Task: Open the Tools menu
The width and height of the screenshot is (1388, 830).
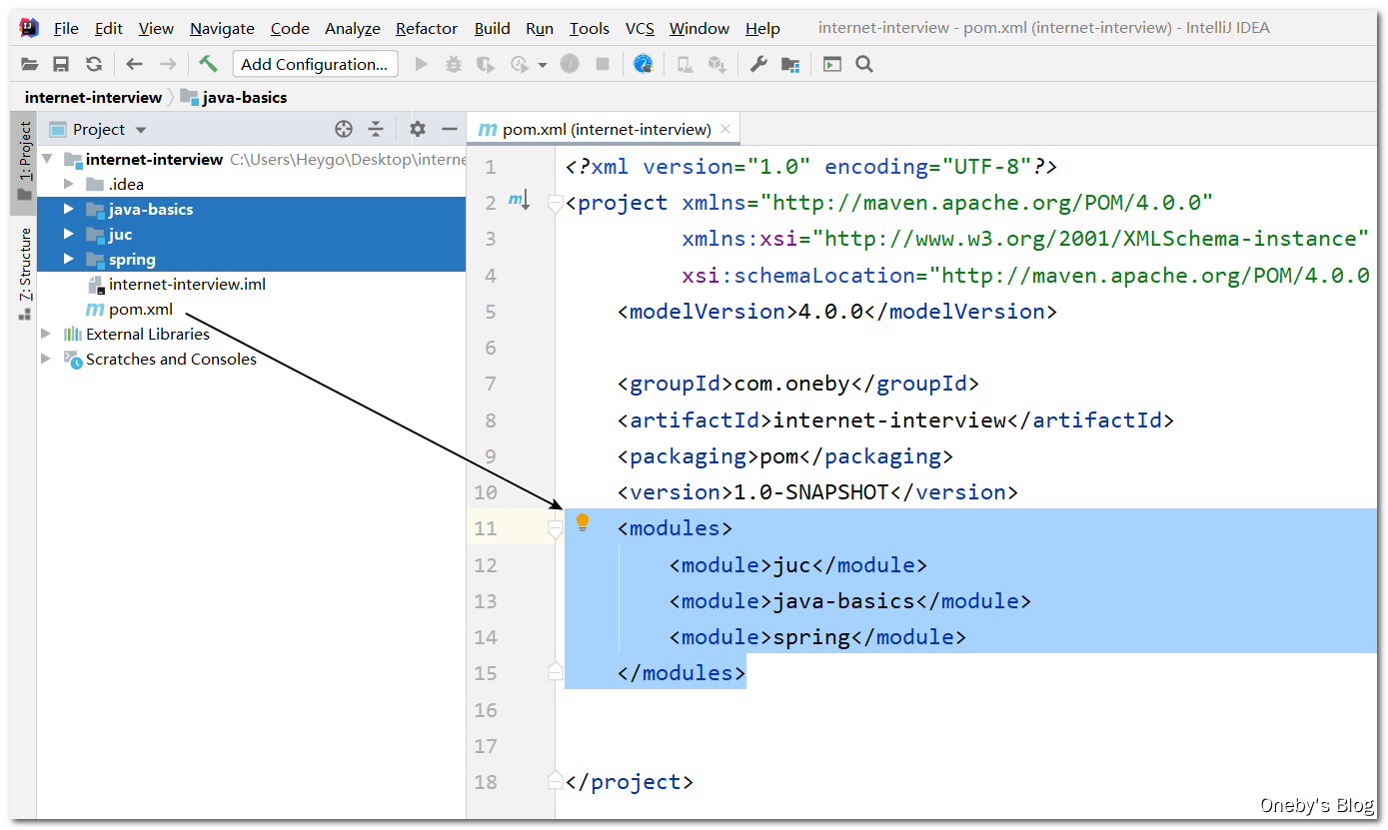Action: (590, 28)
